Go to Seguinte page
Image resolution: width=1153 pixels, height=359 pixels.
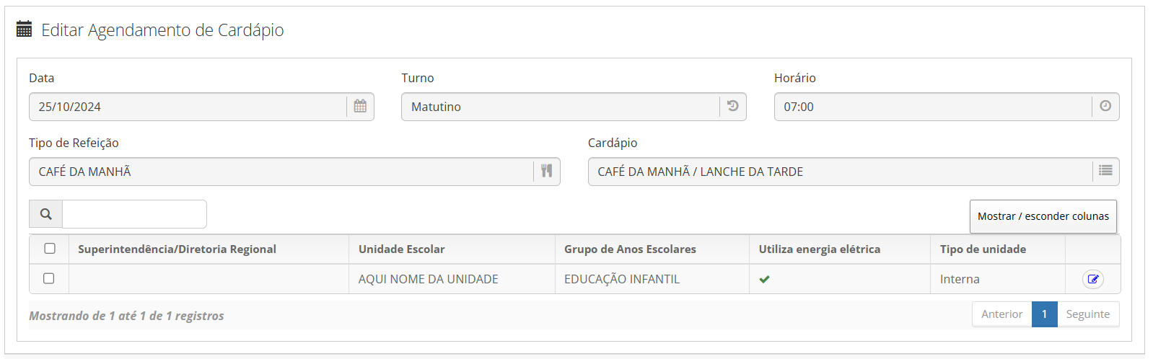pyautogui.click(x=1088, y=314)
